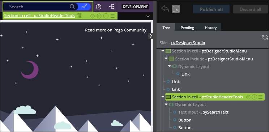Click the refresh tree icon
The width and height of the screenshot is (269, 132).
pos(265,37)
